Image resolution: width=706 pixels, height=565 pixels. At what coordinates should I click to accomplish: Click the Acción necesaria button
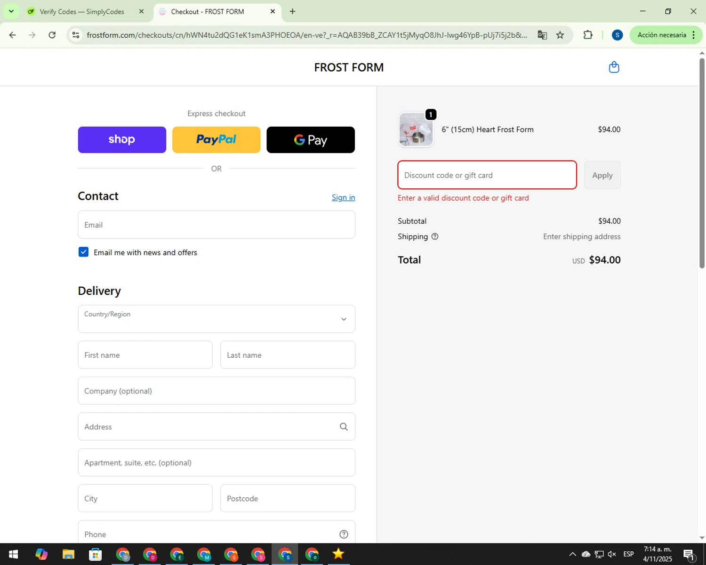click(x=662, y=35)
